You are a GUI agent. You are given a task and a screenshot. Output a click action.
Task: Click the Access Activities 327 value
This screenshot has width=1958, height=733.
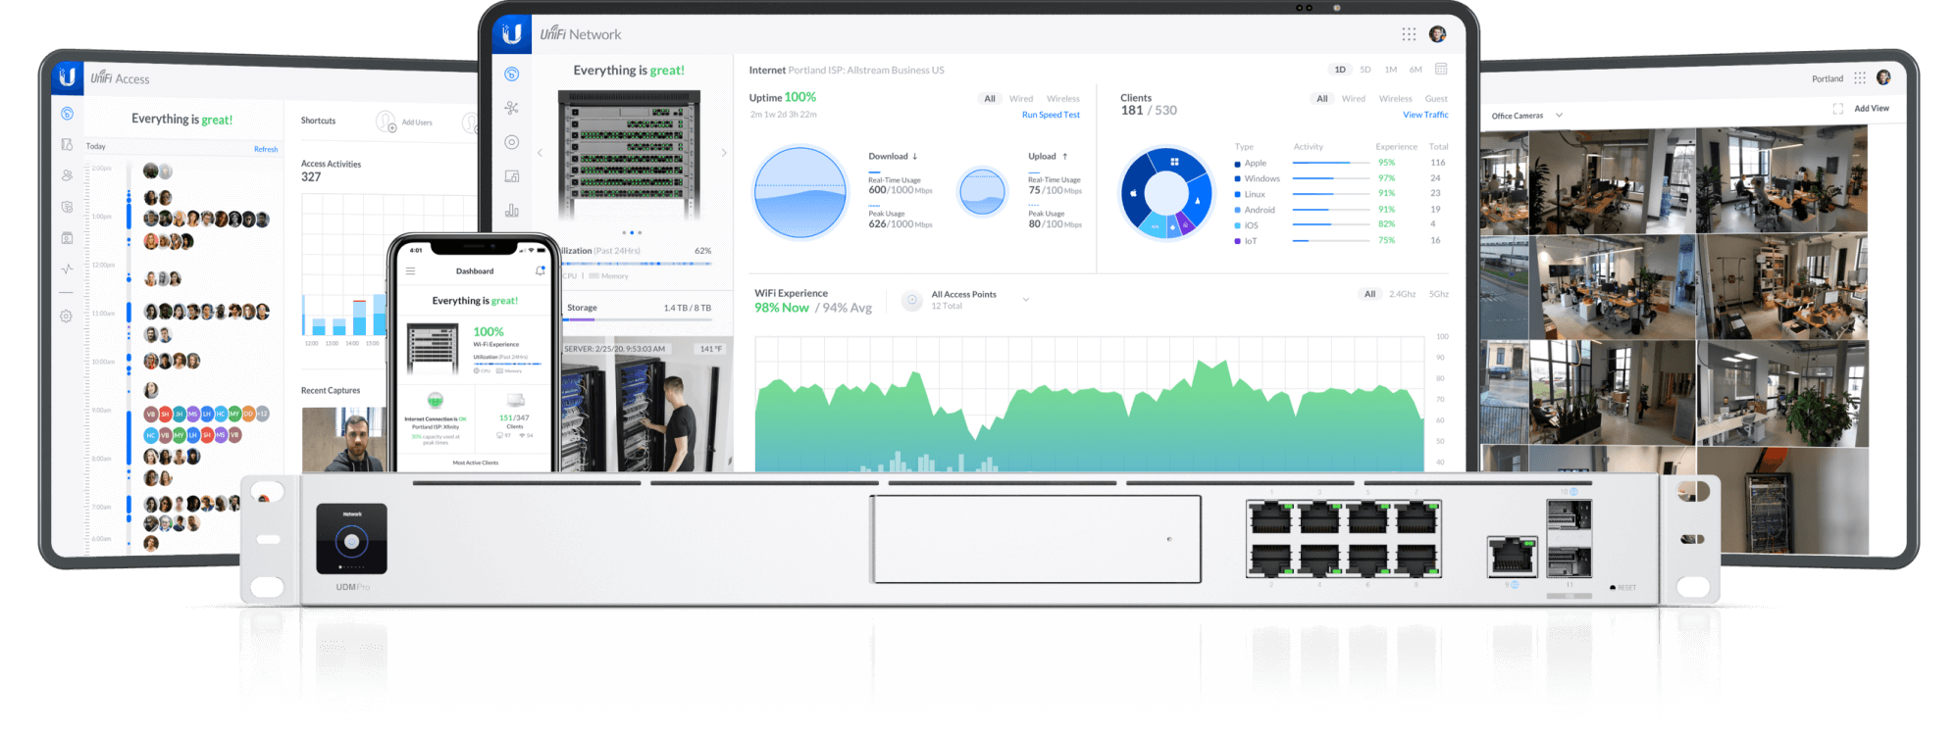(x=311, y=177)
